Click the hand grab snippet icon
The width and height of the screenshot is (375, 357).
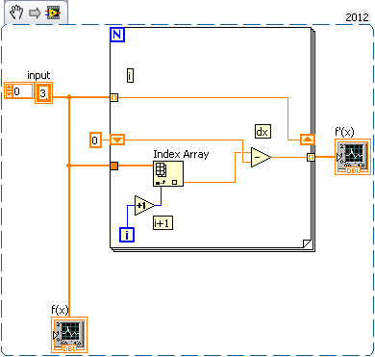17,13
